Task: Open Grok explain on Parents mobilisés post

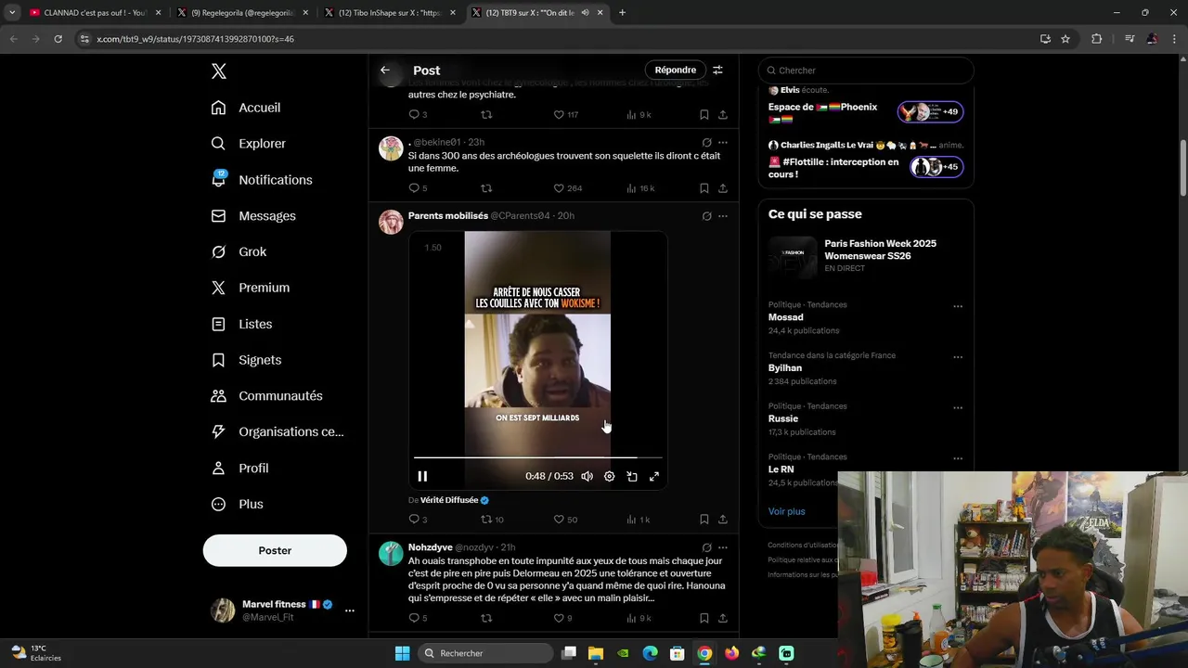Action: [706, 215]
